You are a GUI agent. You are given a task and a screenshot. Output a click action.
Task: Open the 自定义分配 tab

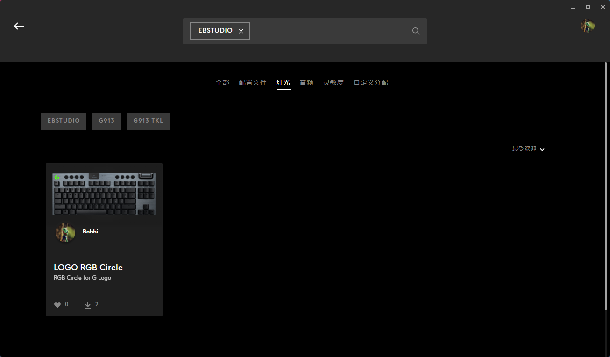pos(370,82)
